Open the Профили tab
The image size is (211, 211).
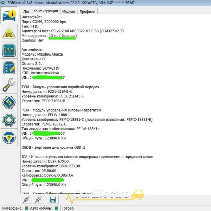[87, 11]
